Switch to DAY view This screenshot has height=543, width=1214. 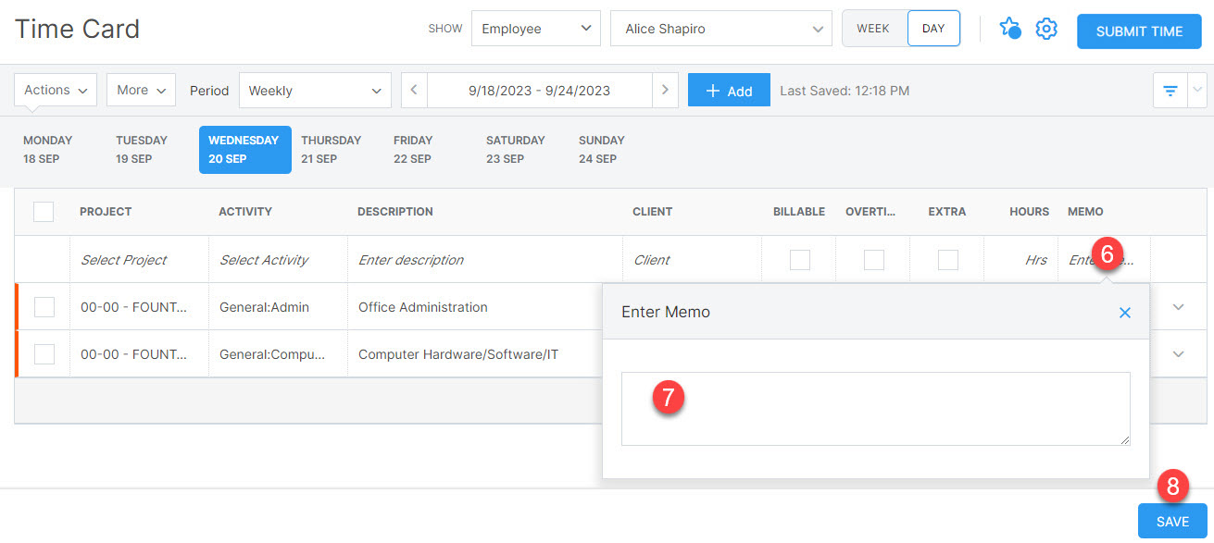933,29
